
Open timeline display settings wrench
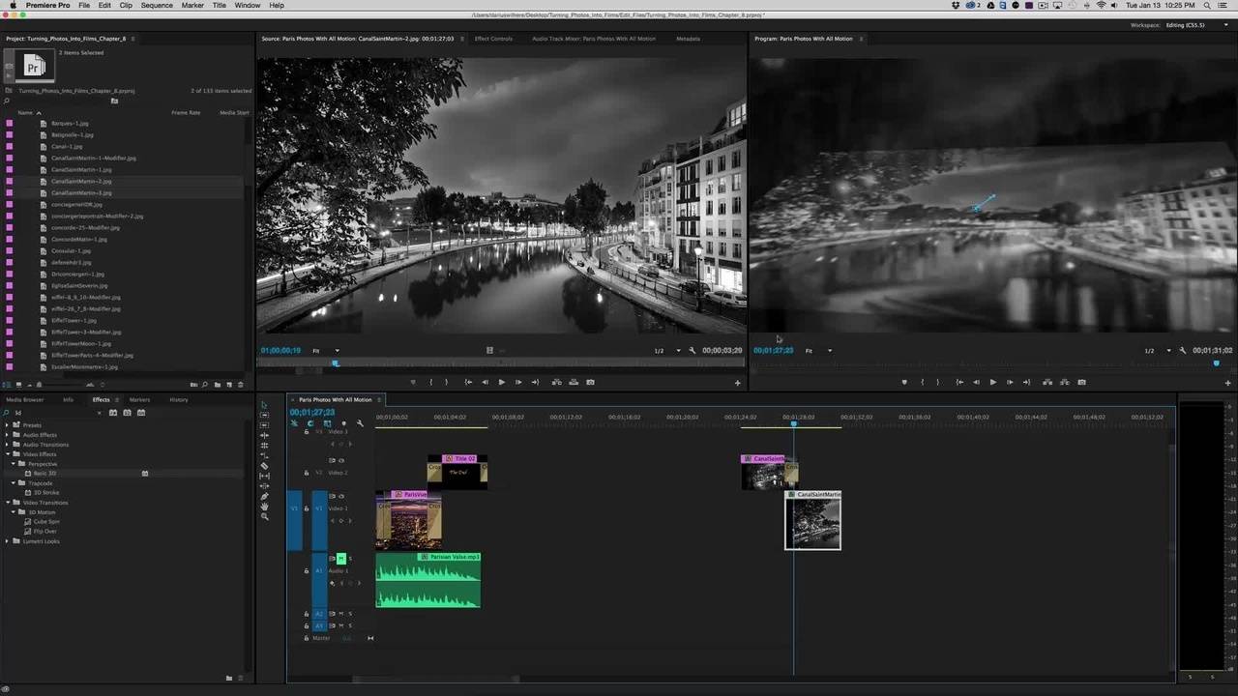pyautogui.click(x=360, y=423)
